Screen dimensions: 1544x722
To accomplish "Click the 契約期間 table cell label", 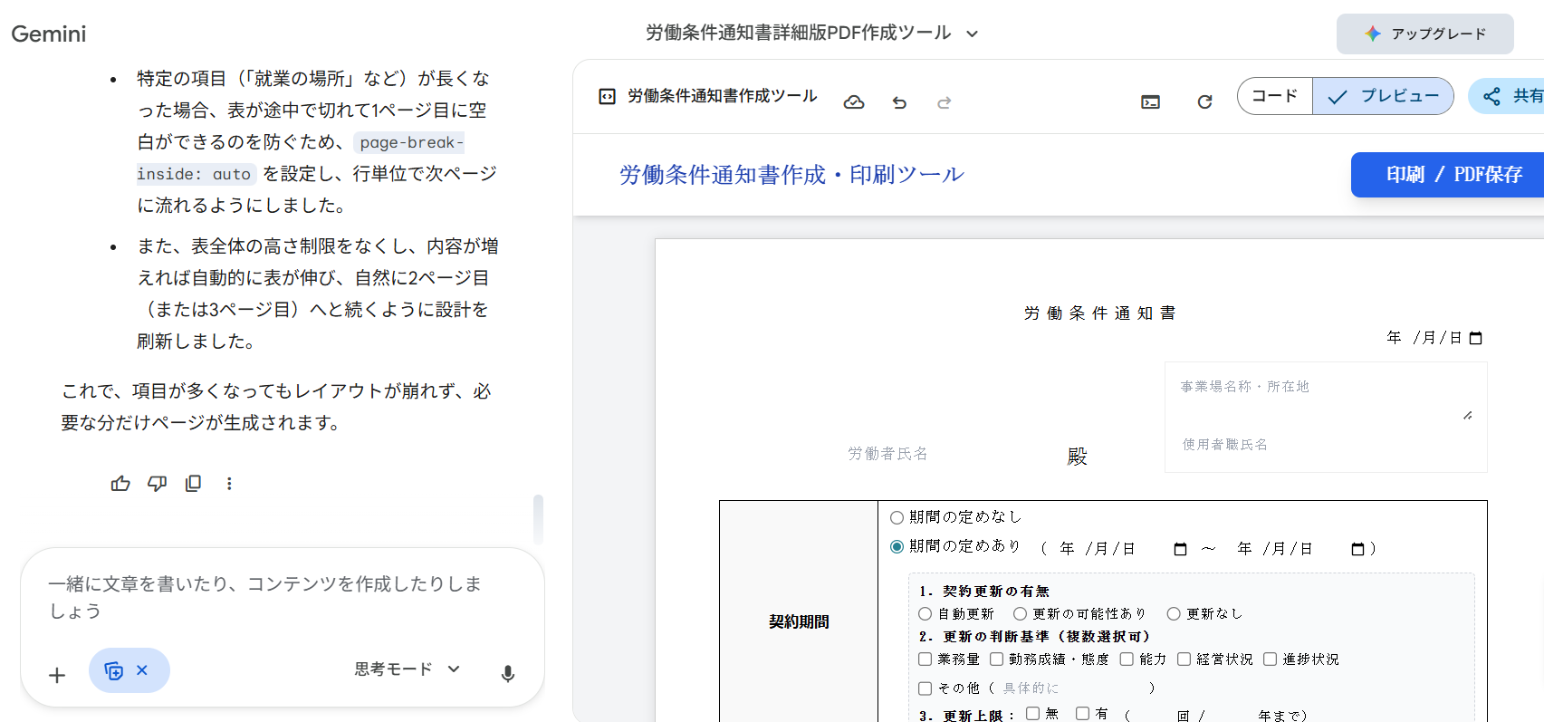I will [799, 621].
